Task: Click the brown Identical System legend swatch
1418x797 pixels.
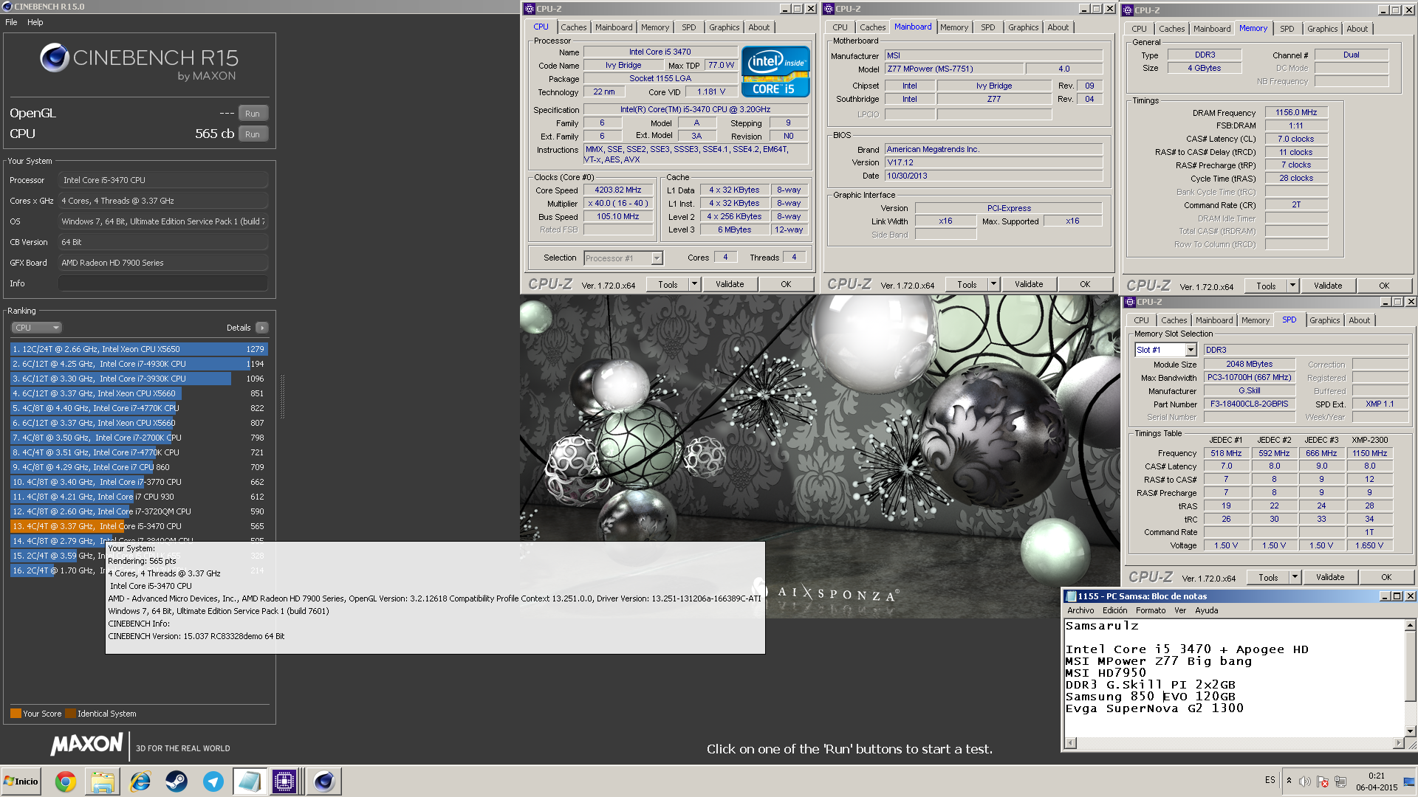Action: point(70,714)
